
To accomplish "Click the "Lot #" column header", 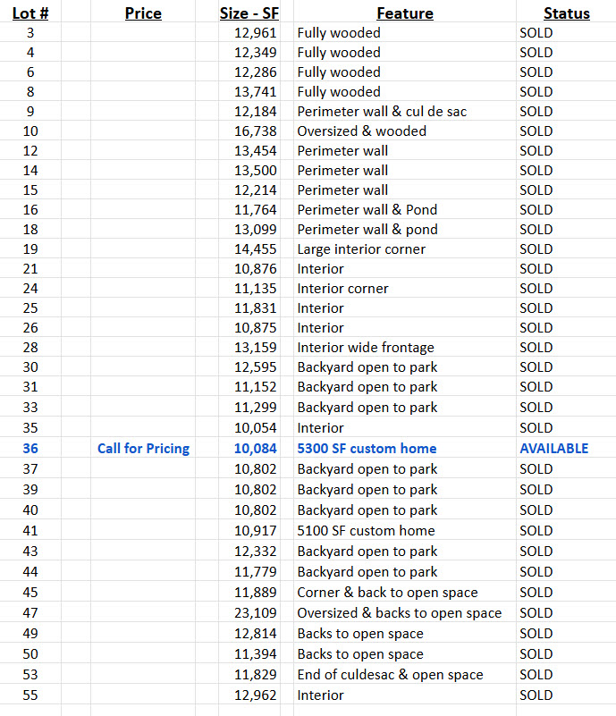I will click(30, 13).
